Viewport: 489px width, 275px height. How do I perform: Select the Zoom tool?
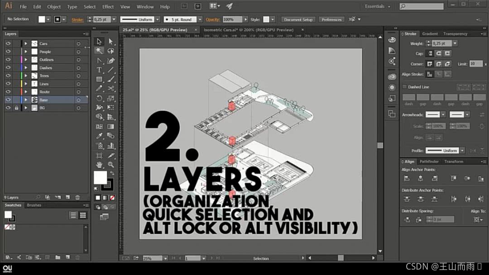pyautogui.click(x=111, y=165)
